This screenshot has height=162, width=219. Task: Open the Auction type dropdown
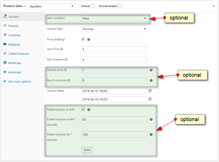(114, 29)
